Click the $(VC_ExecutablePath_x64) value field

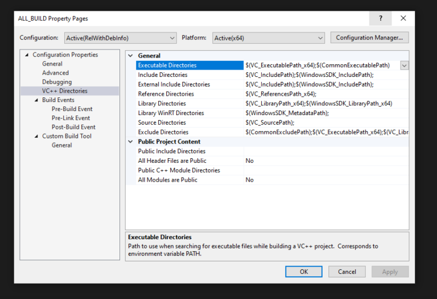coord(322,65)
